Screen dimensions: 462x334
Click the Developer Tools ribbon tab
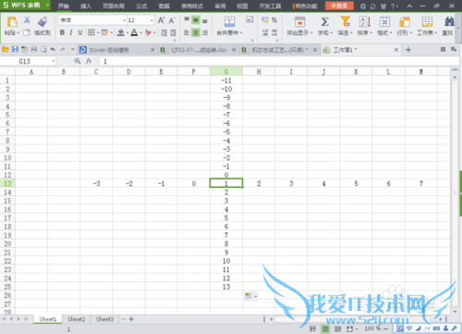point(270,6)
